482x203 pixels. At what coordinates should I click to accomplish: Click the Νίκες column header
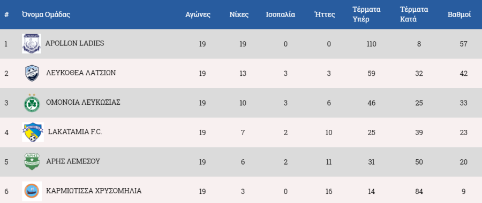[239, 14]
